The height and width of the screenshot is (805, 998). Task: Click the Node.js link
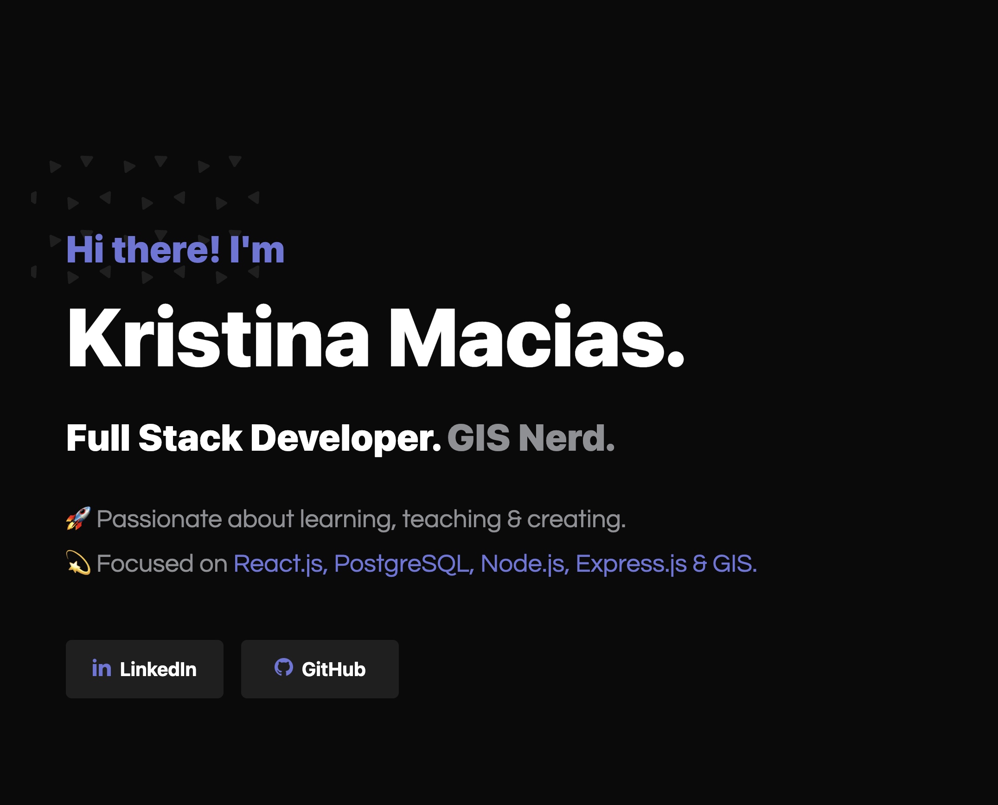click(522, 562)
